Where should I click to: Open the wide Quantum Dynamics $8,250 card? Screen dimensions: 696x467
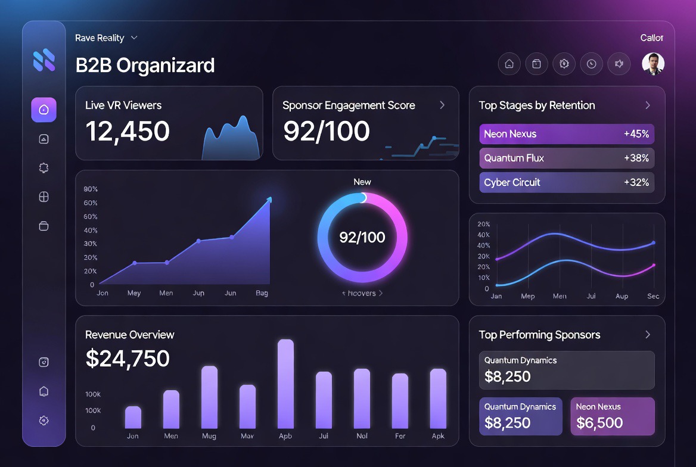point(567,371)
